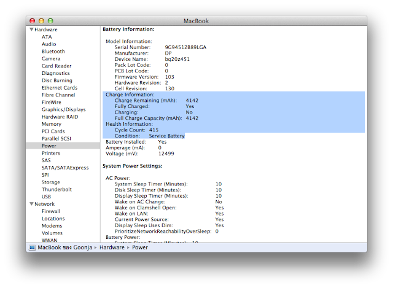Select Hardware RAID entry

[60, 117]
